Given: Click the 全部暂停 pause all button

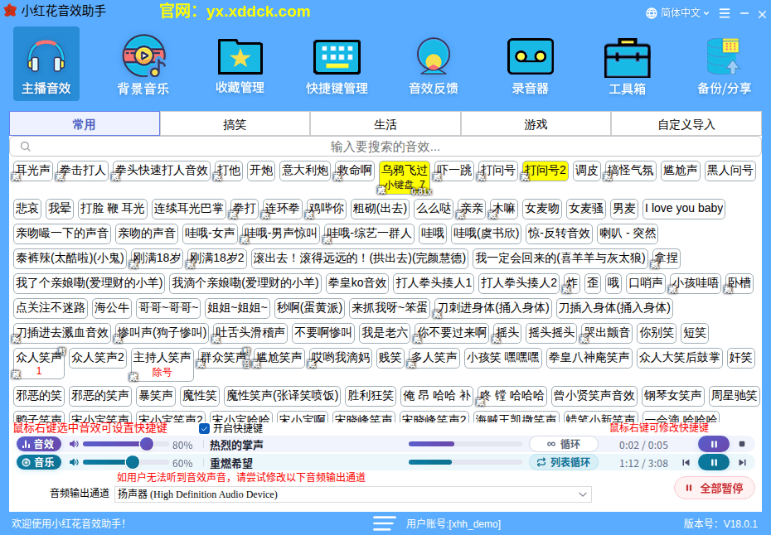Looking at the screenshot, I should (715, 489).
